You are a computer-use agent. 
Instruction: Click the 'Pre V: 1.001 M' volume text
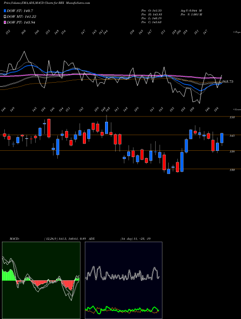[x=191, y=14]
